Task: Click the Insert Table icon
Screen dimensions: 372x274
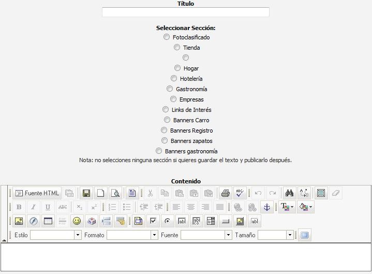Action: (48, 221)
